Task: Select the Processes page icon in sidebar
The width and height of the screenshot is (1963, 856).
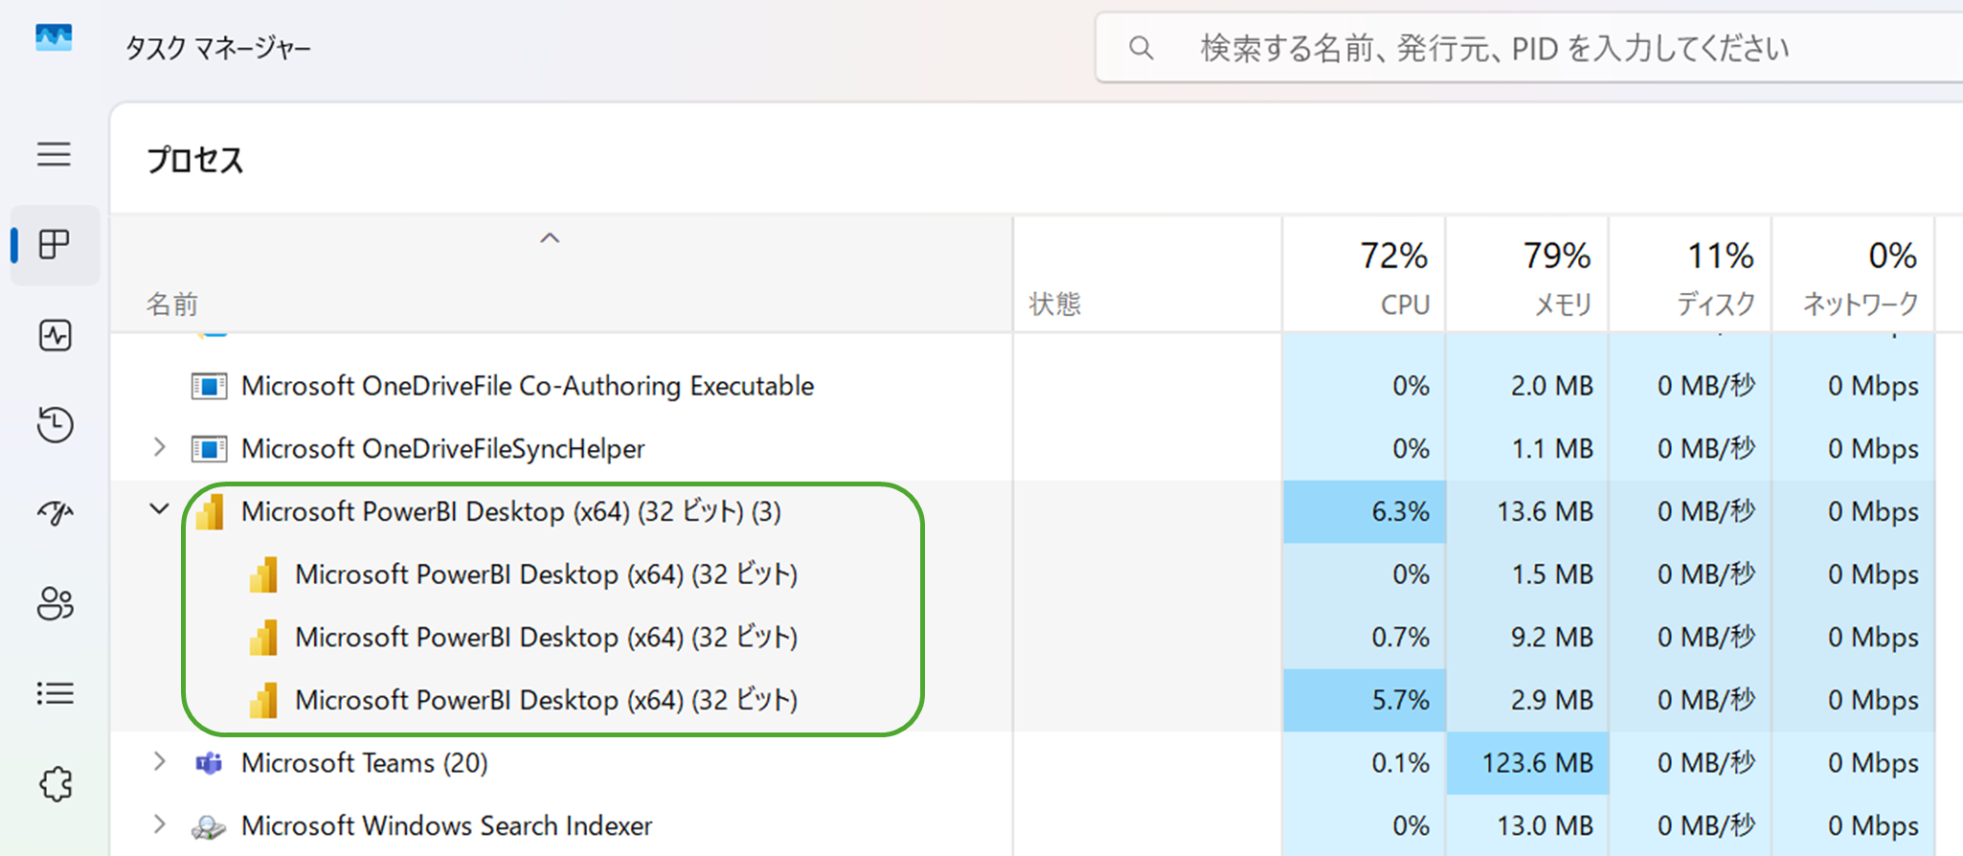Action: 55,245
